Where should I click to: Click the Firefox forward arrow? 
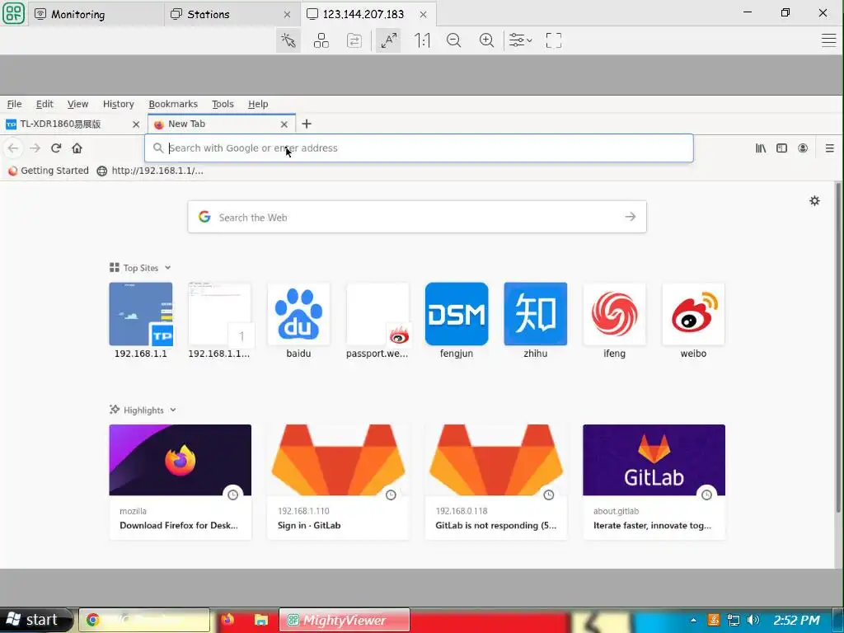[35, 148]
